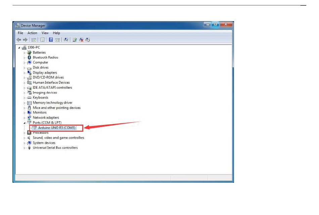This screenshot has width=319, height=215.
Task: Scan for hardware changes icon
Action: 66,40
